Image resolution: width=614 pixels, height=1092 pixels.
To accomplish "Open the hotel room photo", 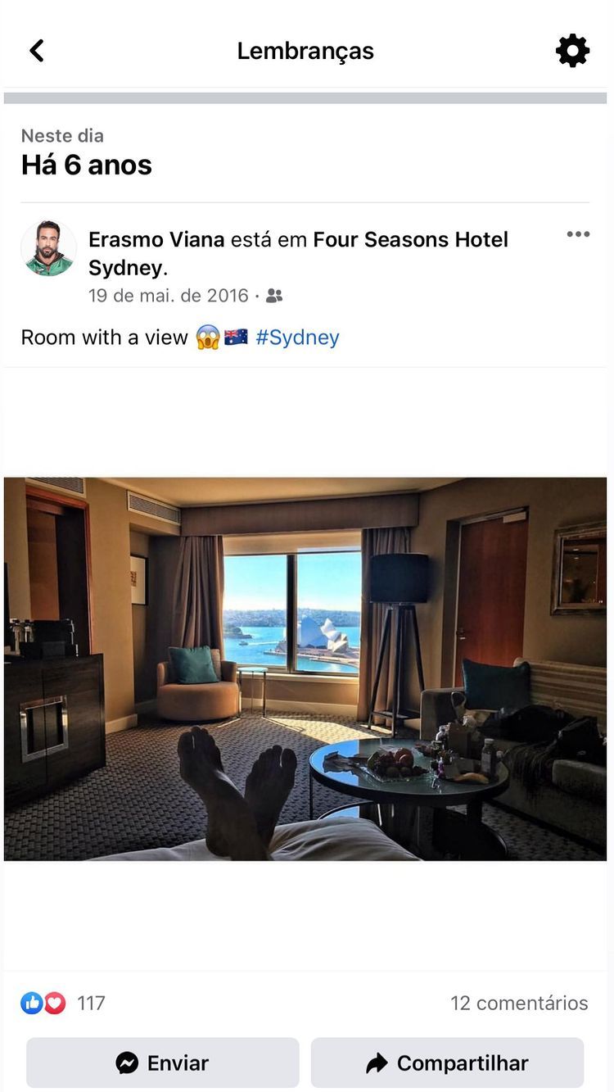I will 305,668.
